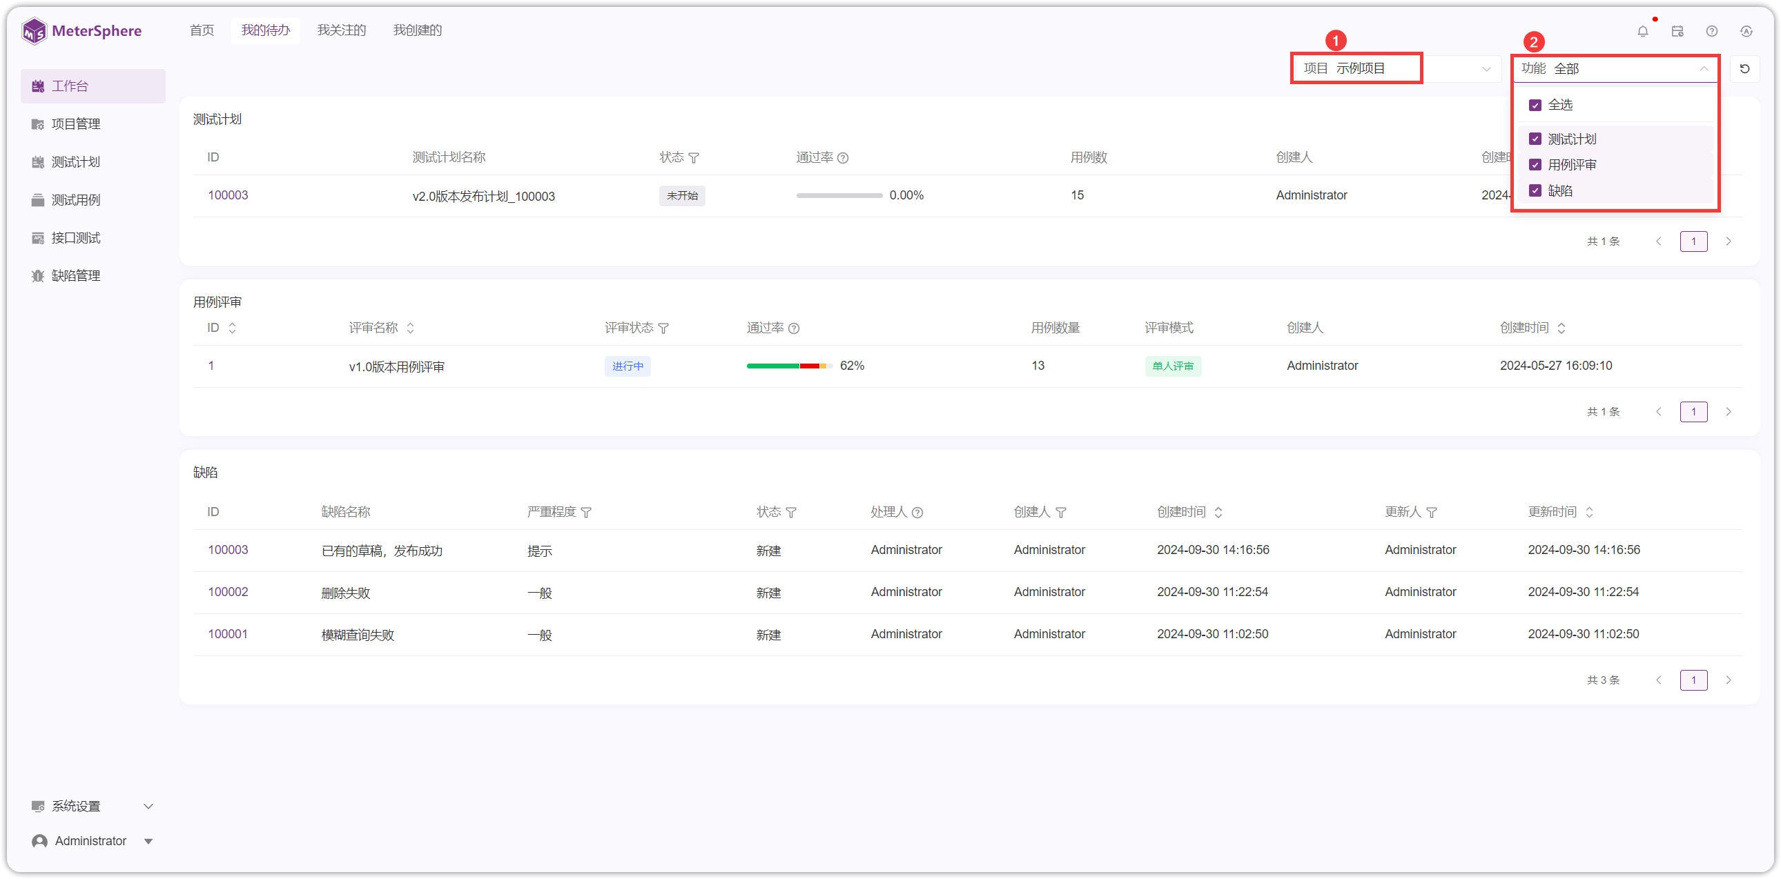
Task: Uncheck the 缺陷 option
Action: tap(1535, 190)
